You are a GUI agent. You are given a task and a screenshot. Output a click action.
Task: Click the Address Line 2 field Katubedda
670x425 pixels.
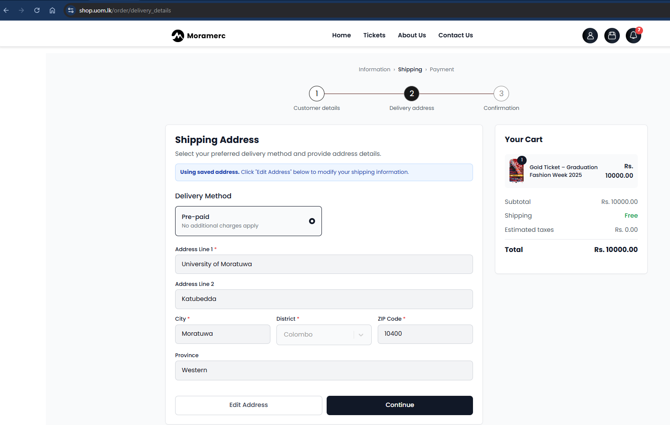[324, 299]
